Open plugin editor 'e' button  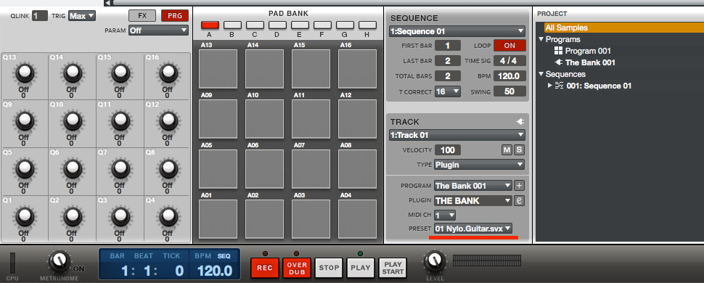[519, 200]
